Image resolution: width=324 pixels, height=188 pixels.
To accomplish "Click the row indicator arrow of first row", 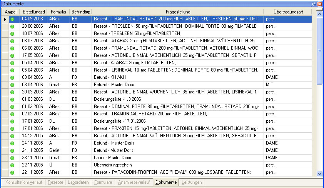I will [x=5, y=19].
